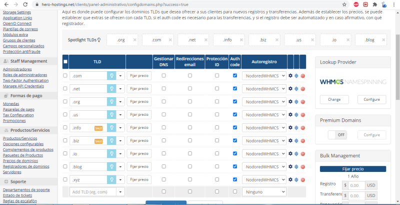Go to Pasarelas de pago
The height and width of the screenshot is (205, 400).
(18, 109)
